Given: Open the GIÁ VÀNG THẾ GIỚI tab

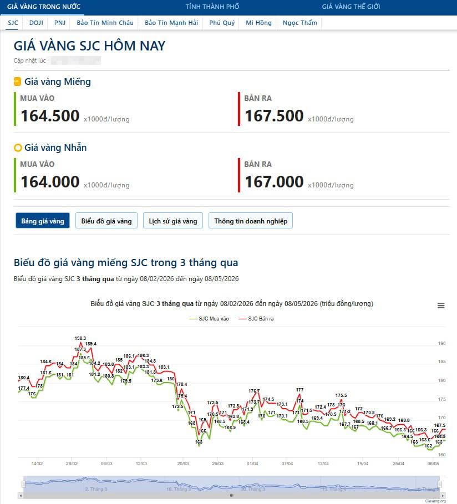Looking at the screenshot, I should pos(351,7).
